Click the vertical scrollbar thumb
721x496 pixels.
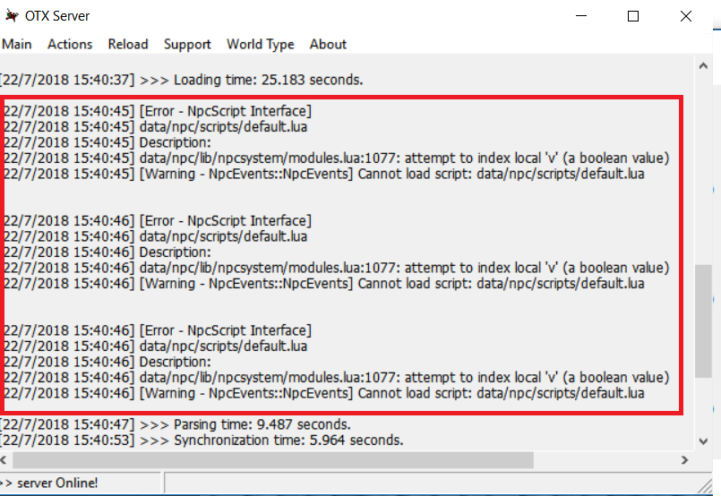pos(703,321)
